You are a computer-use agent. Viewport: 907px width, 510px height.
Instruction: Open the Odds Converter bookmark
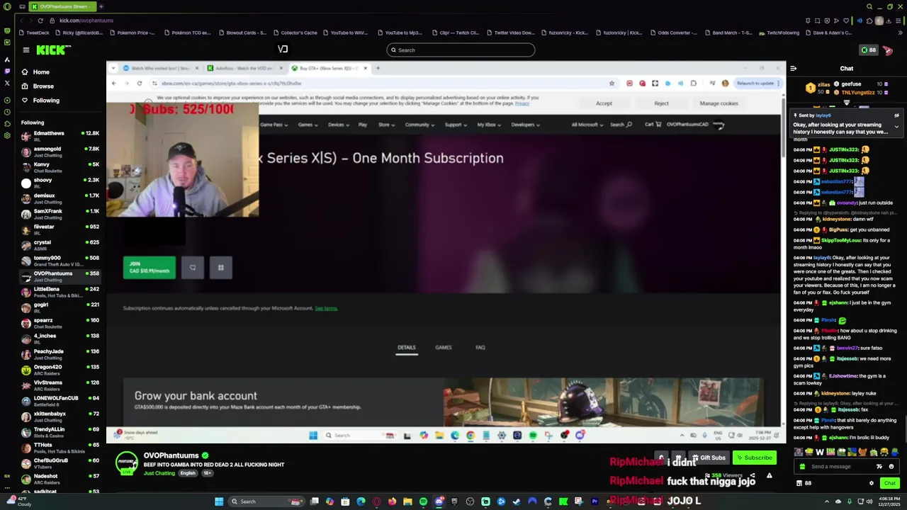673,33
